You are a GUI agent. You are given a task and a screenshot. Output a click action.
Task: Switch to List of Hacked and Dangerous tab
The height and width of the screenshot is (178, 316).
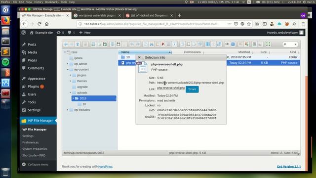[149, 15]
